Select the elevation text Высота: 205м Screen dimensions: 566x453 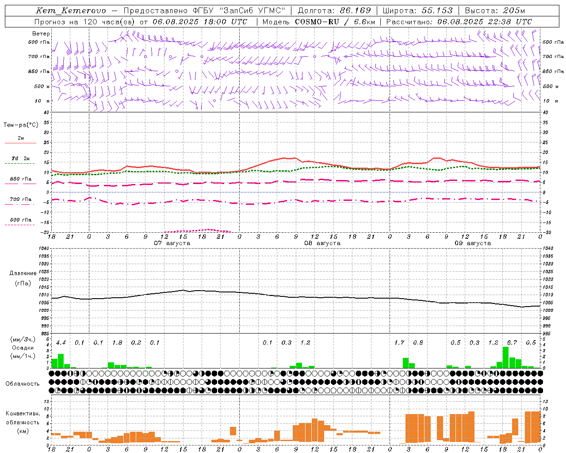pos(495,11)
